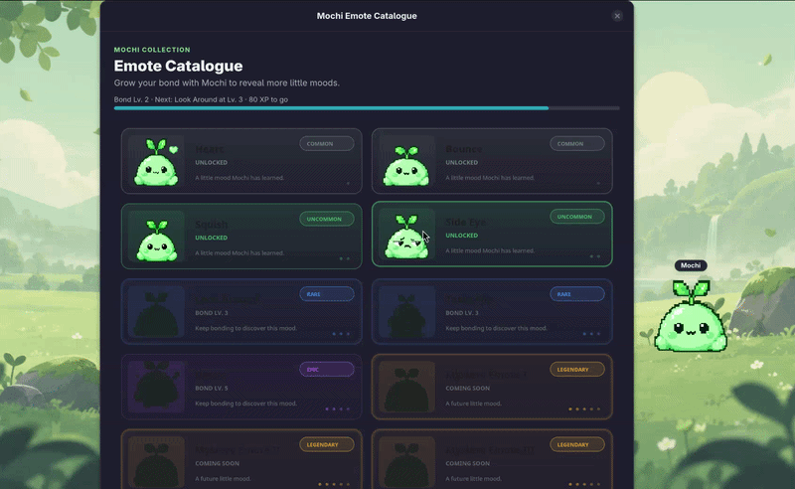Screen dimensions: 795x489
Task: Click the UNCOMMON badge on the Squish card
Action: (x=327, y=219)
